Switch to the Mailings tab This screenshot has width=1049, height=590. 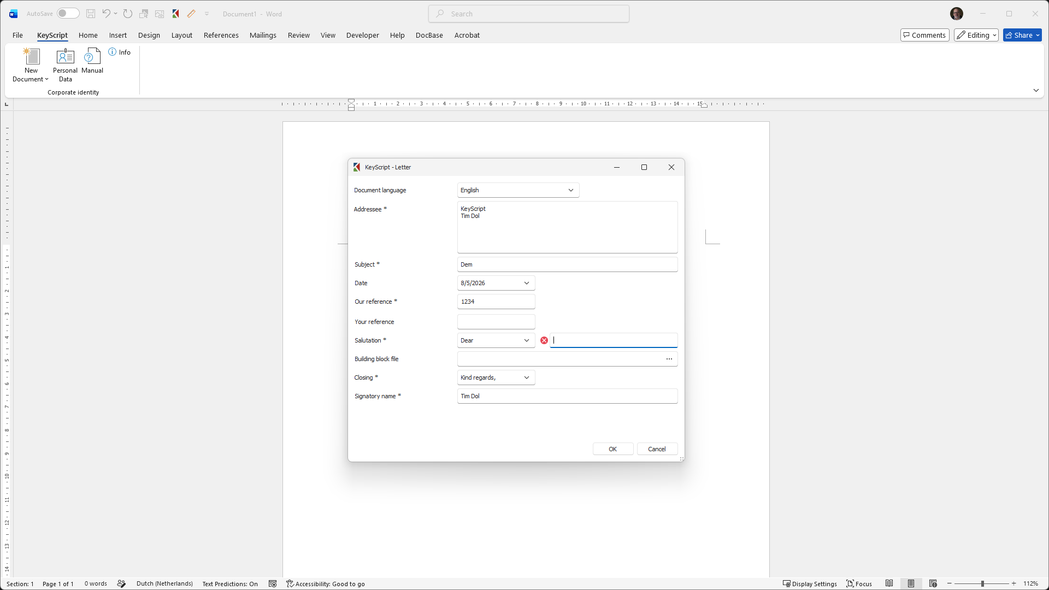pos(263,35)
